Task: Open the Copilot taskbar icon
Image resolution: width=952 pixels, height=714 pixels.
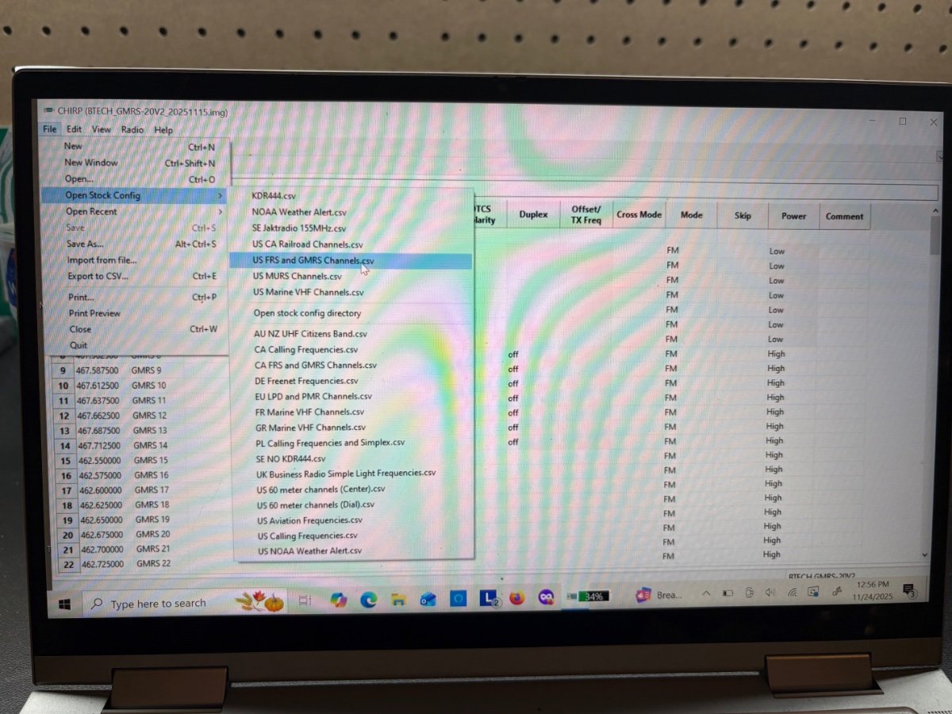Action: tap(339, 601)
